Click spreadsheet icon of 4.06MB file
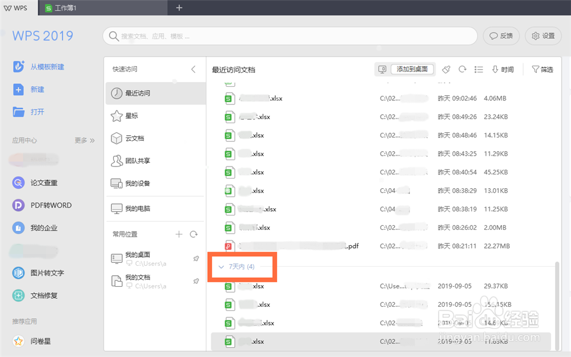Viewport: 571px width, 357px height. [229, 99]
